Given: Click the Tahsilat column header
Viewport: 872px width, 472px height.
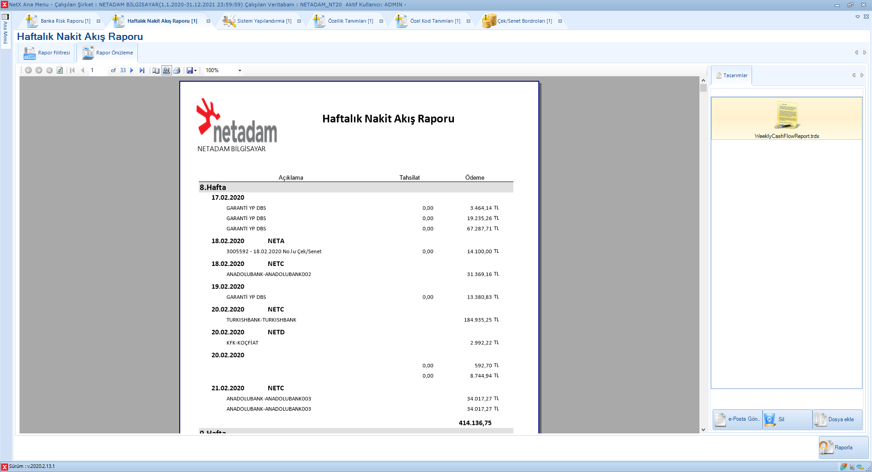Looking at the screenshot, I should (409, 177).
